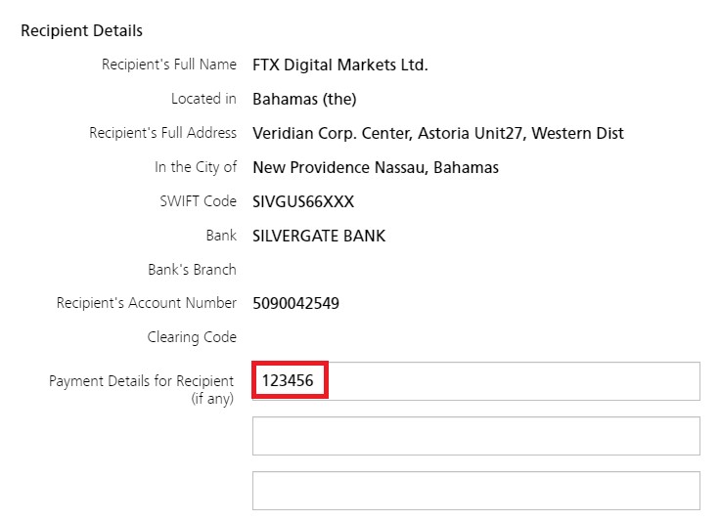Image resolution: width=721 pixels, height=521 pixels.
Task: Click the third empty payment details field
Action: [x=475, y=491]
